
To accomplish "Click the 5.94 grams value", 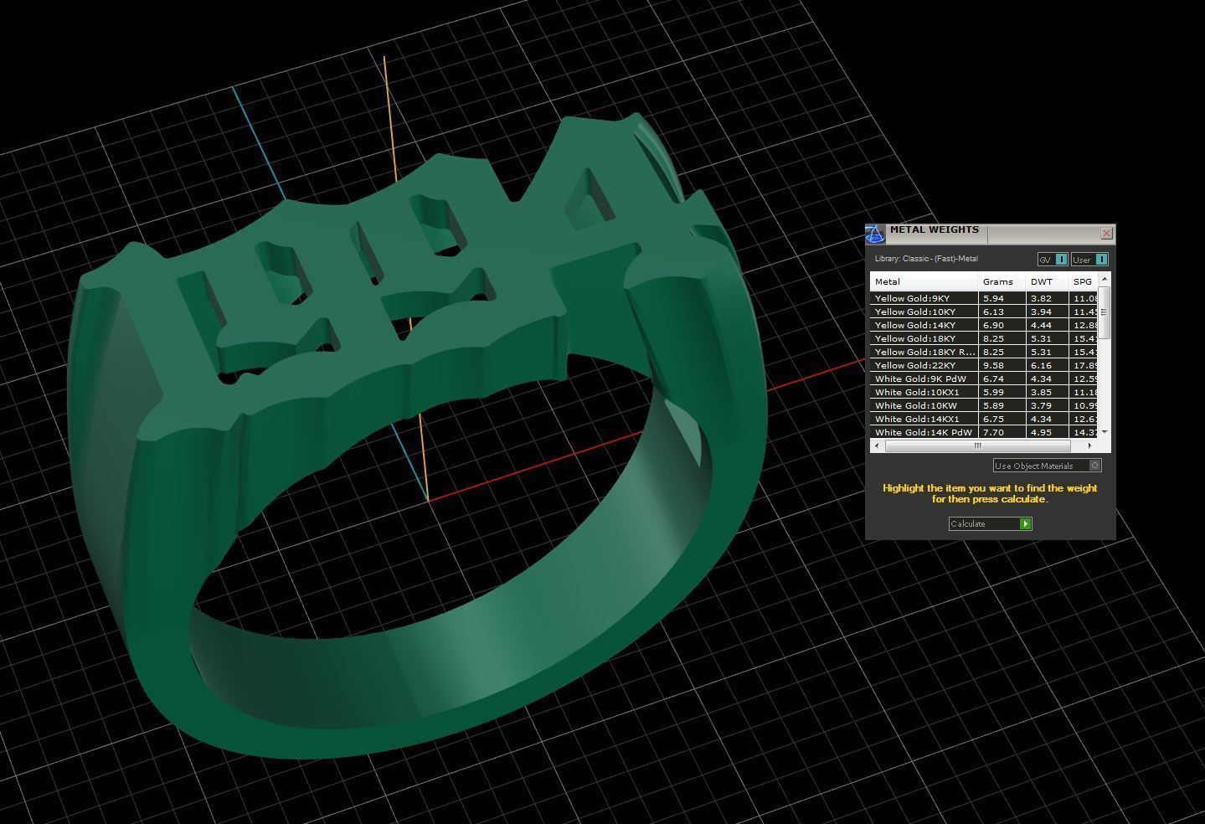I will [x=993, y=298].
